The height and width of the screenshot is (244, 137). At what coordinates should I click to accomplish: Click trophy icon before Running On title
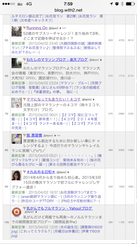pos(24,28)
